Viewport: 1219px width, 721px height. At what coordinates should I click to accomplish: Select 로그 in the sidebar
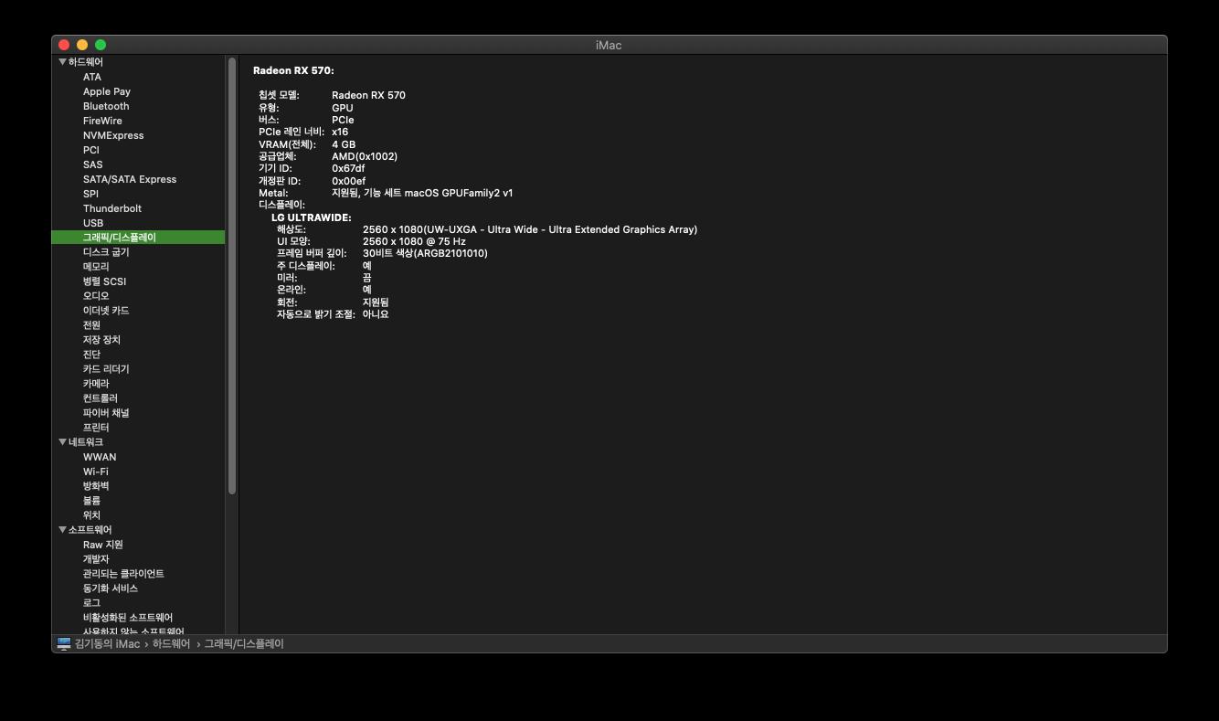[x=91, y=603]
